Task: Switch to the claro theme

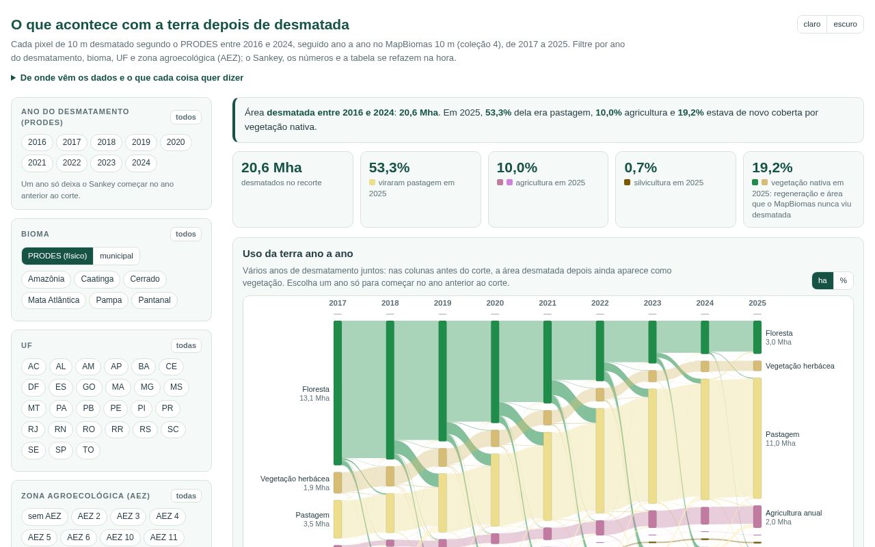Action: point(812,24)
